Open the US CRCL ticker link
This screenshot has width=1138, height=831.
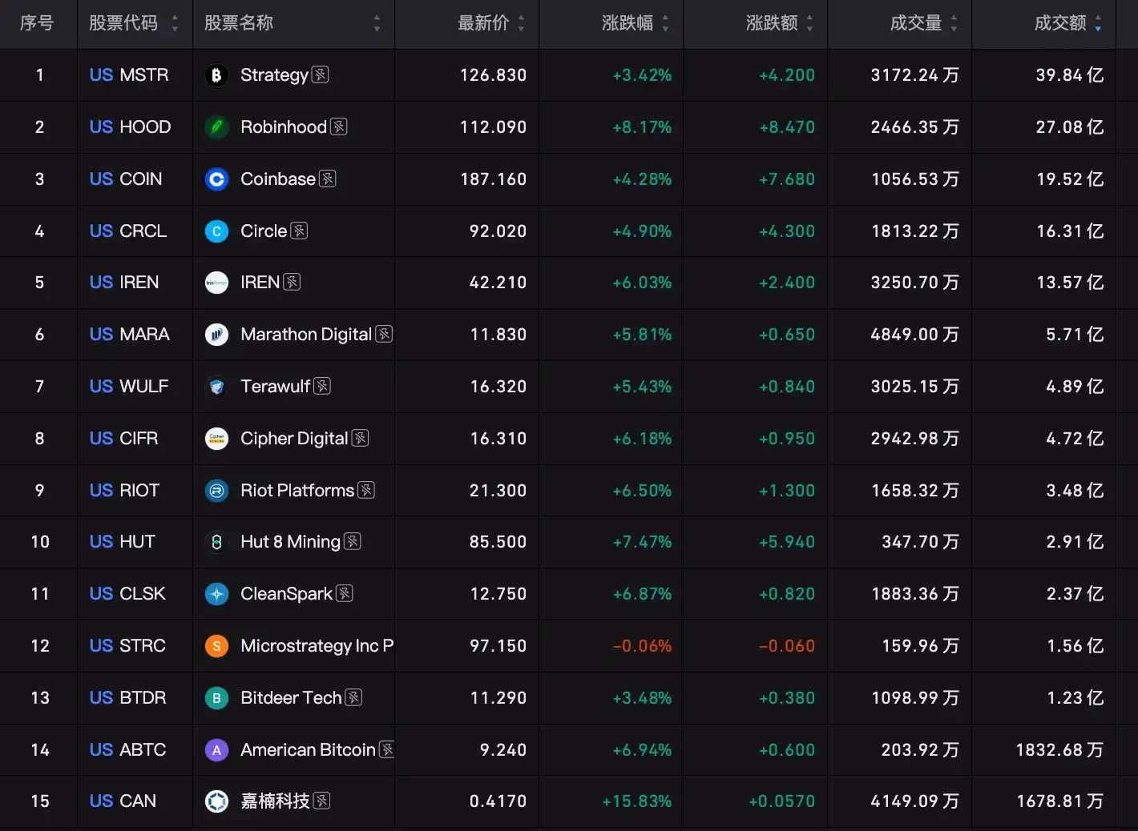pos(128,231)
